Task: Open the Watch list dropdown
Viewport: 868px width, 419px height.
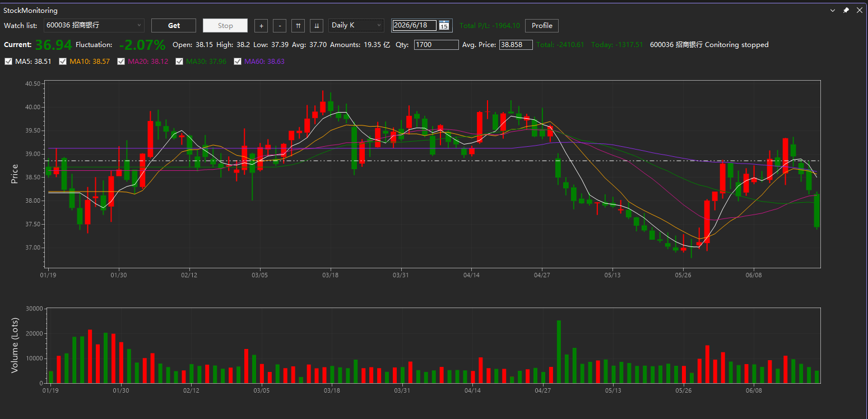Action: [94, 25]
